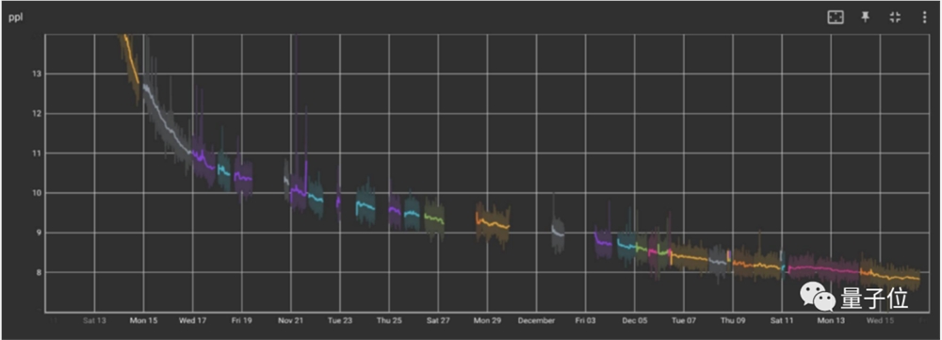Open the three-dot more options menu
The width and height of the screenshot is (942, 340).
tap(925, 17)
